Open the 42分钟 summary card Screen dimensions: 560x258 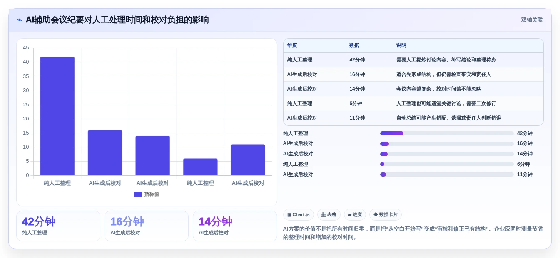[58, 226]
